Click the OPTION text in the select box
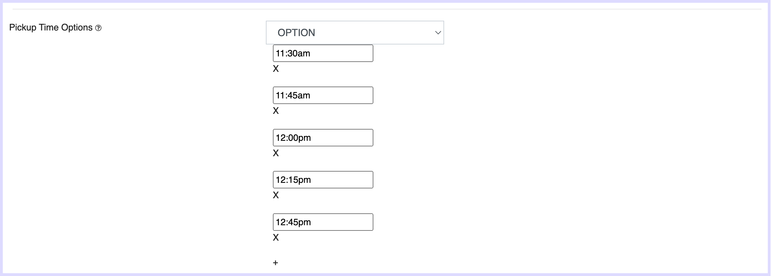This screenshot has width=772, height=276. [296, 33]
